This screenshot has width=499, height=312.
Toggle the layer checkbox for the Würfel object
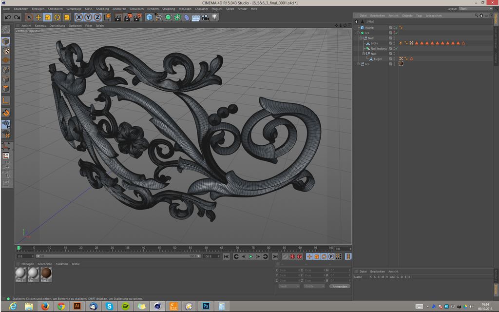tap(390, 28)
